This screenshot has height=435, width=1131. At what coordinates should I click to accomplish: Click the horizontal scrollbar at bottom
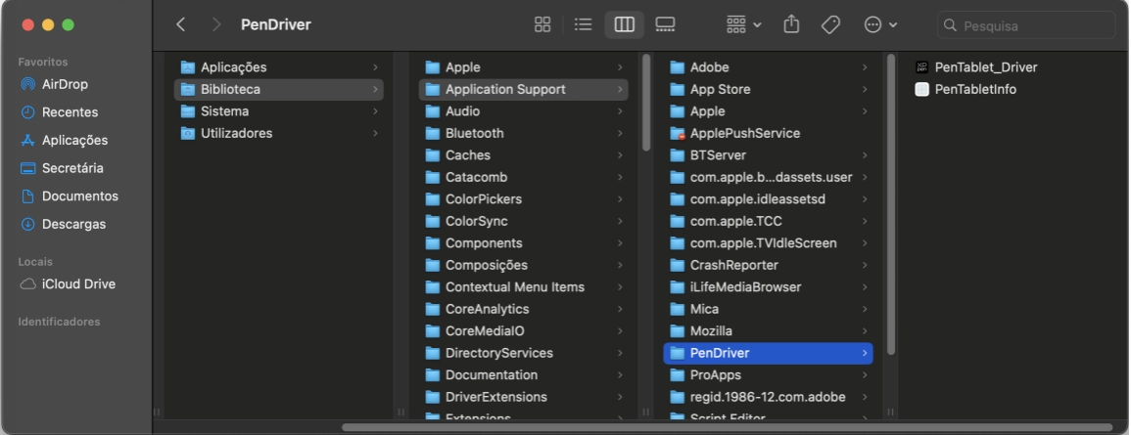(725, 427)
